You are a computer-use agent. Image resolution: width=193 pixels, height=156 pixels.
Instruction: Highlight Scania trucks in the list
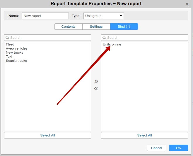click(16, 61)
